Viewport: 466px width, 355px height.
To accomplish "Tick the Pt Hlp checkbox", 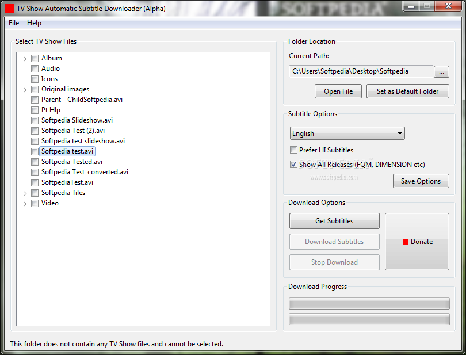I will point(35,110).
